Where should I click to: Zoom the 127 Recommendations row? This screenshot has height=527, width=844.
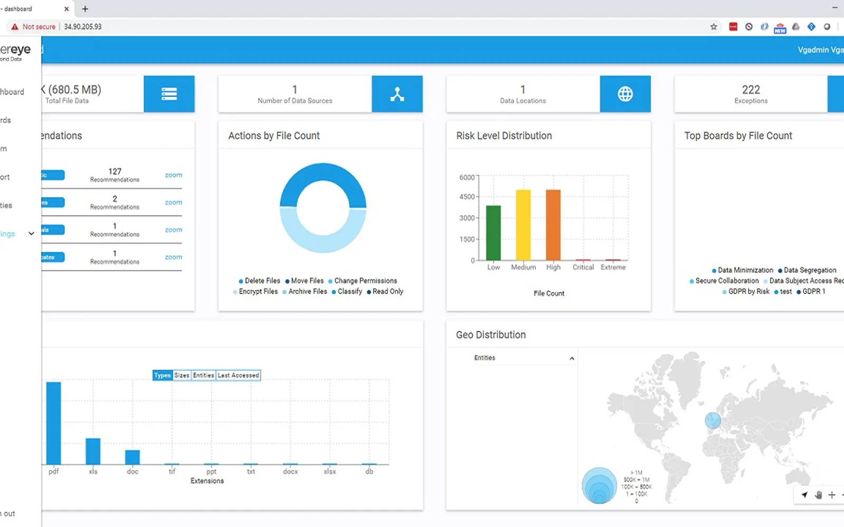pos(174,175)
